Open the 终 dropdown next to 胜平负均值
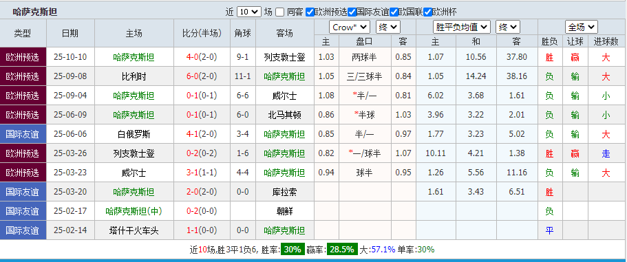This screenshot has width=627, height=262. click(508, 27)
